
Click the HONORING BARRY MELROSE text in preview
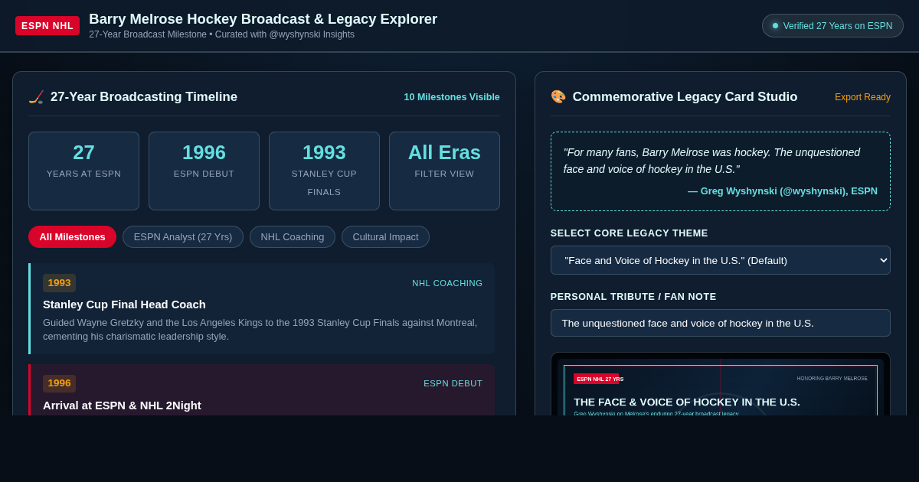832,379
